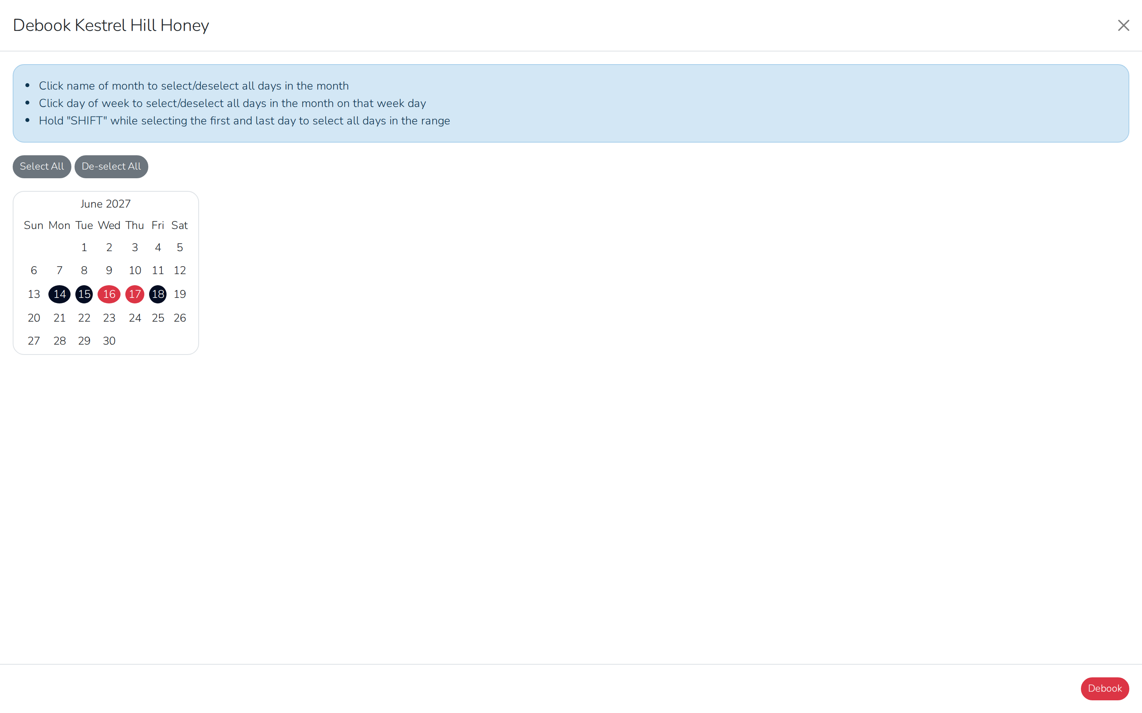The height and width of the screenshot is (713, 1142).
Task: Select day 21 in June calendar
Action: (59, 318)
